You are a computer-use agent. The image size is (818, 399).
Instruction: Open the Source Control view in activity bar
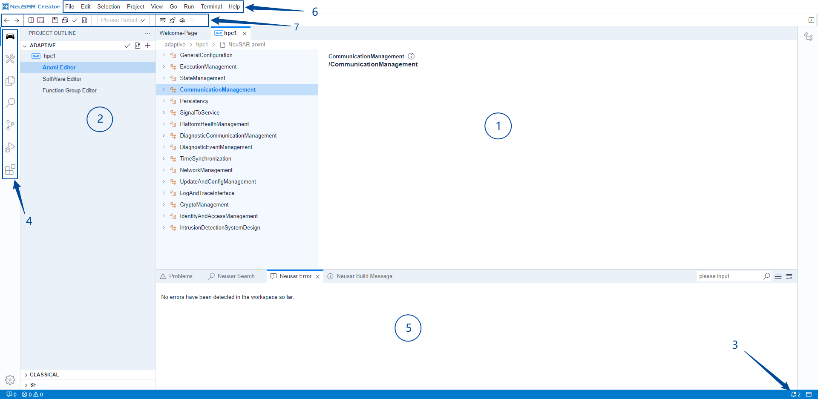pos(10,125)
